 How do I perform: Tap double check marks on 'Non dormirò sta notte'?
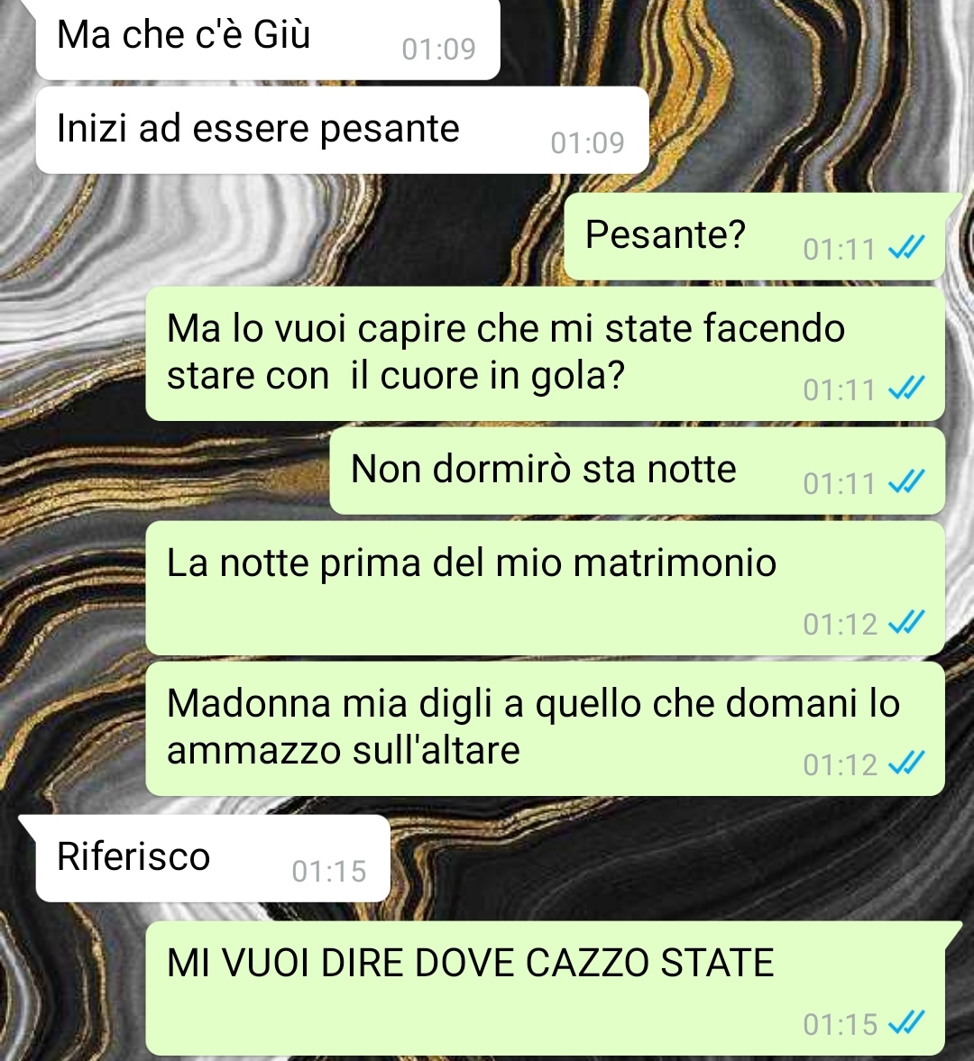[906, 483]
